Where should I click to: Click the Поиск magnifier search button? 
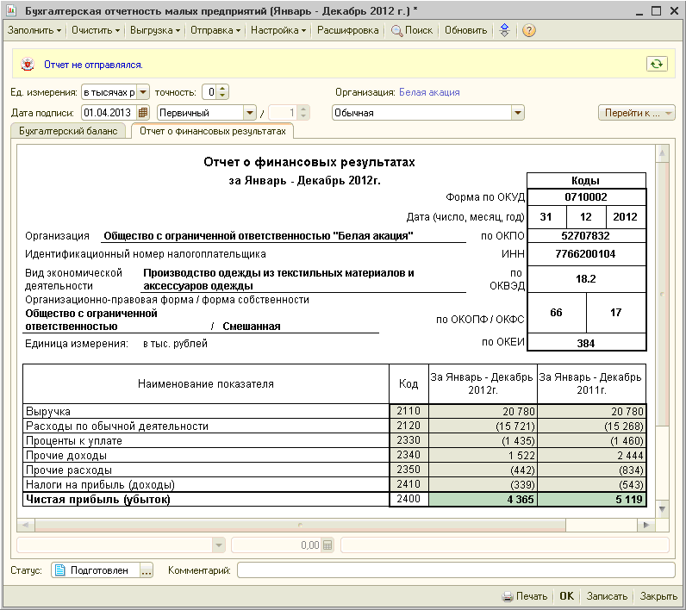[412, 30]
